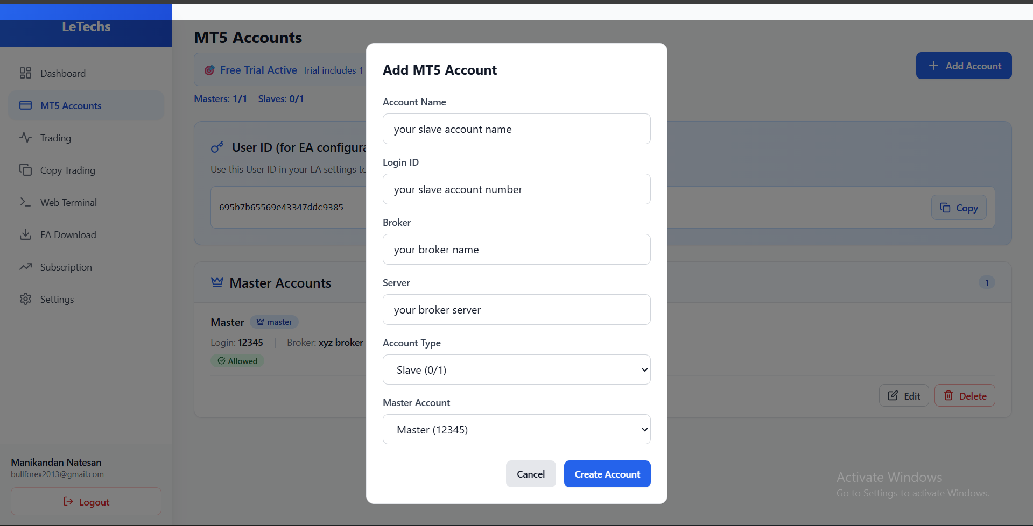1033x526 pixels.
Task: Open Web Terminal from sidebar
Action: (86, 202)
